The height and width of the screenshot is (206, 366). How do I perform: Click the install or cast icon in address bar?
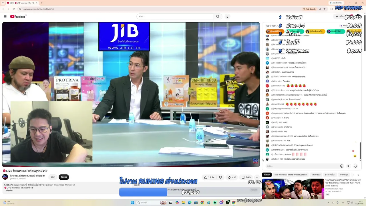tap(319, 9)
